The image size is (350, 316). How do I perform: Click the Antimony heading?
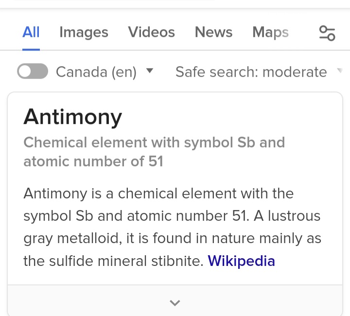click(73, 117)
